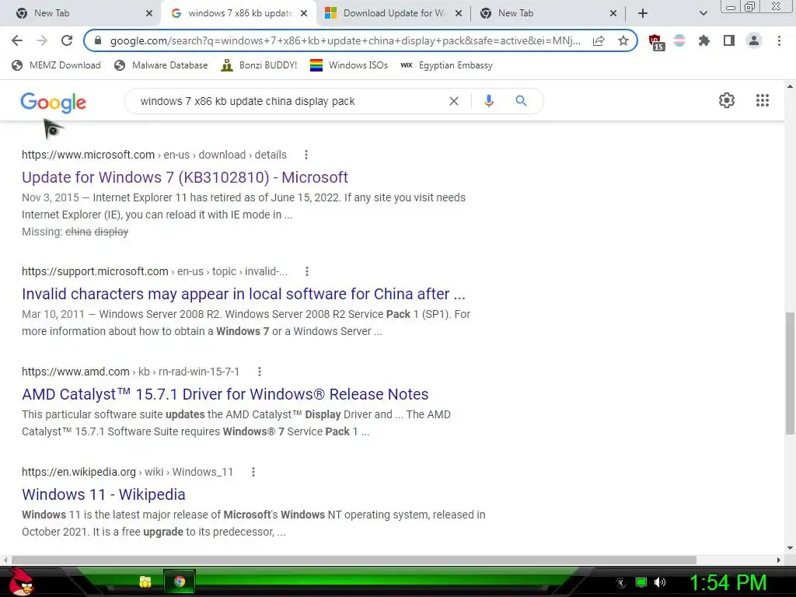Switch to the windows 7 x86 search tab
Screen dimensions: 796x597
238,14
